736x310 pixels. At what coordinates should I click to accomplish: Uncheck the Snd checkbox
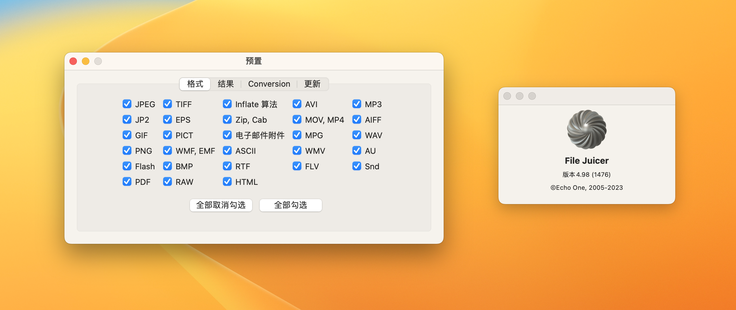coord(357,166)
